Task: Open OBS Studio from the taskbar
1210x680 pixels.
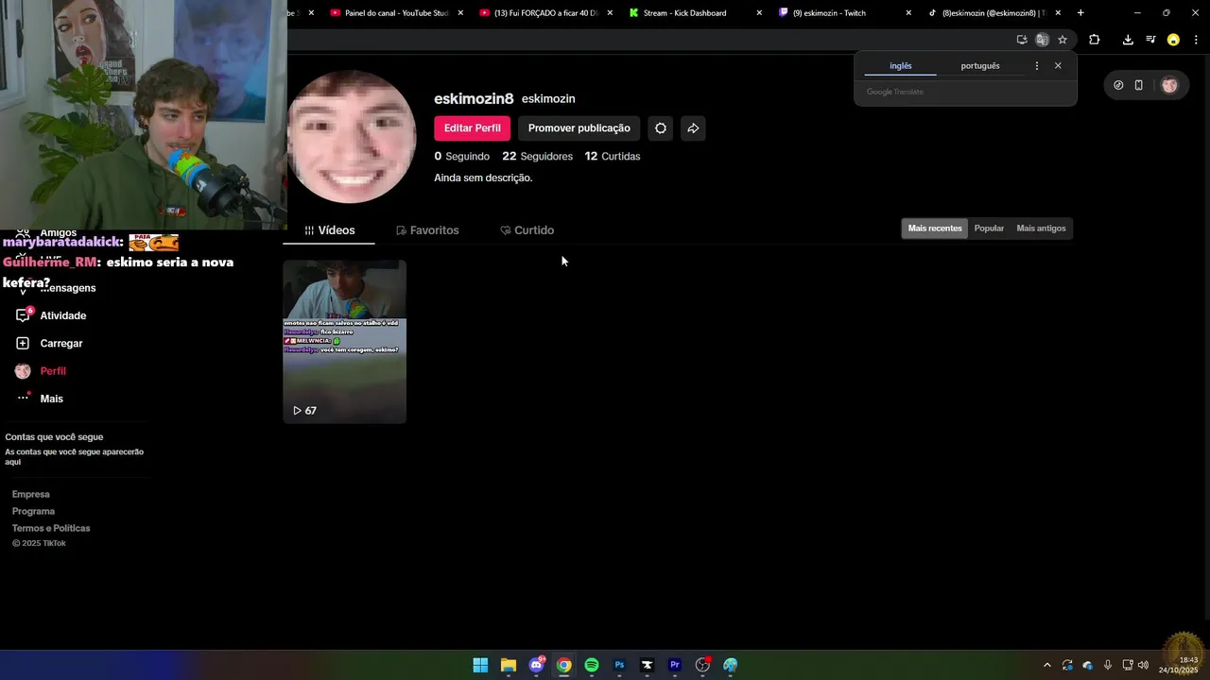Action: pyautogui.click(x=702, y=665)
